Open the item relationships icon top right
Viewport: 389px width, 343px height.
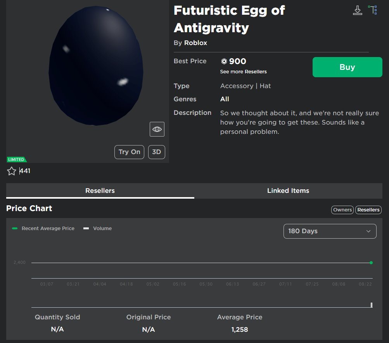tap(373, 10)
